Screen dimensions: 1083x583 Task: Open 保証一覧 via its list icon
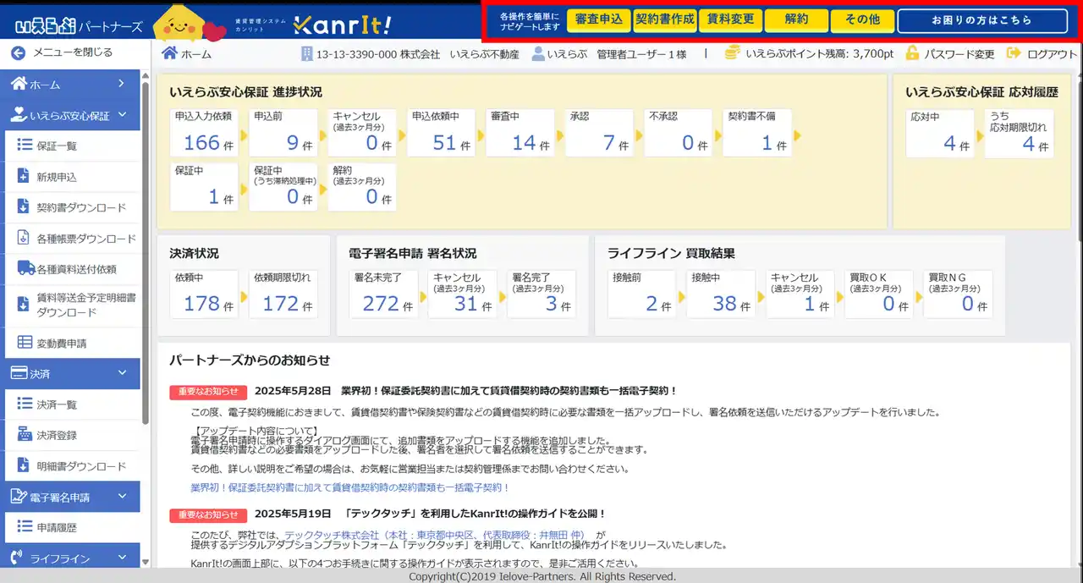[24, 146]
